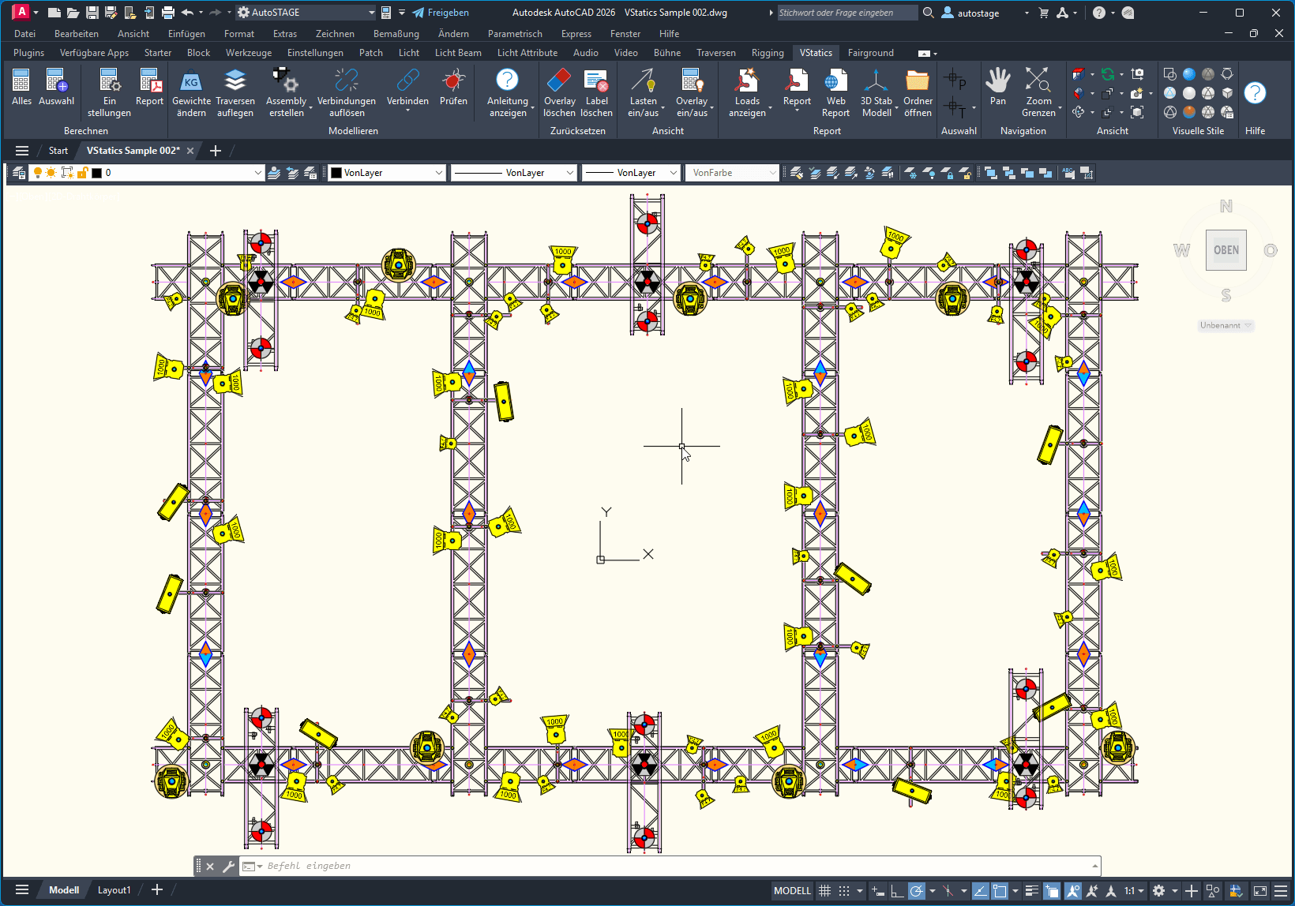Toggle ortho mode in status bar

pyautogui.click(x=897, y=891)
